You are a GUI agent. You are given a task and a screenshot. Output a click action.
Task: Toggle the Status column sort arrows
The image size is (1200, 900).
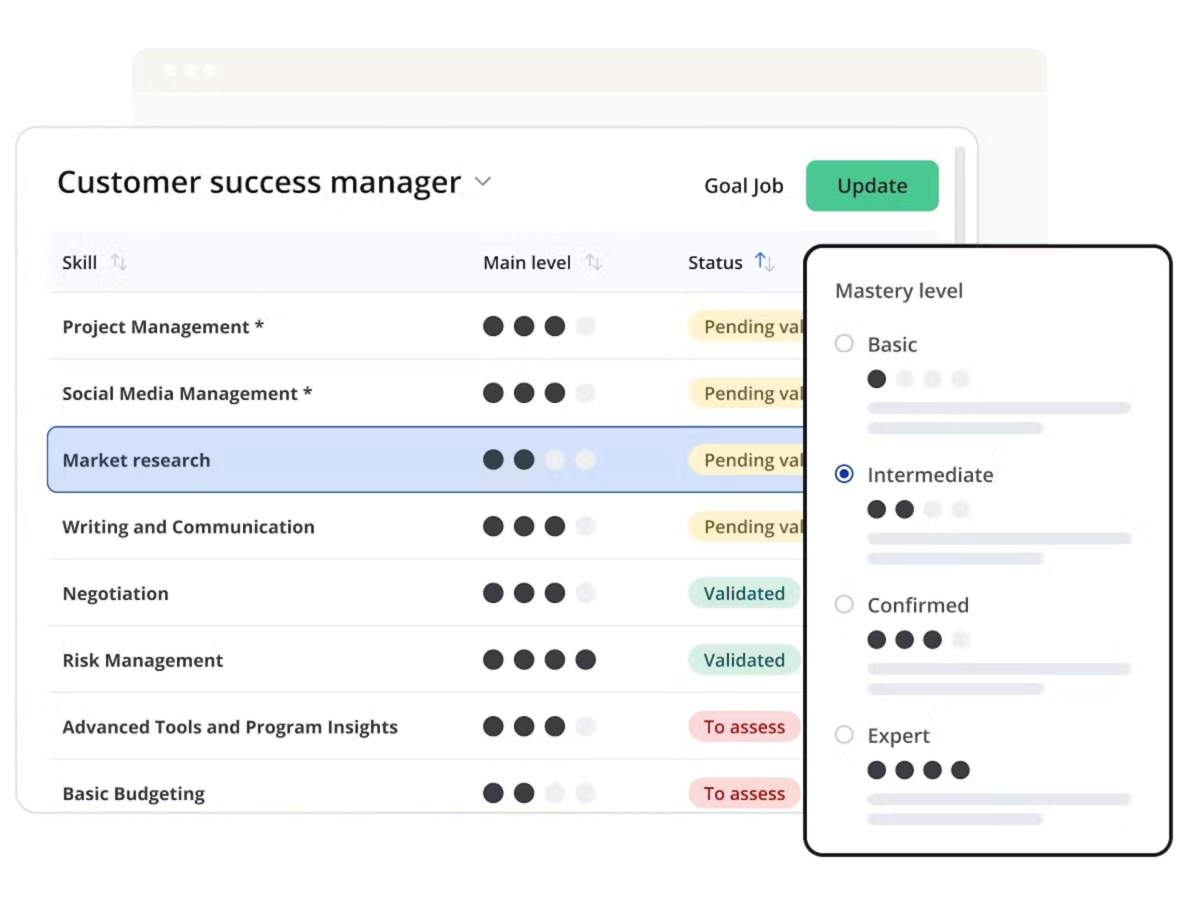click(x=764, y=262)
